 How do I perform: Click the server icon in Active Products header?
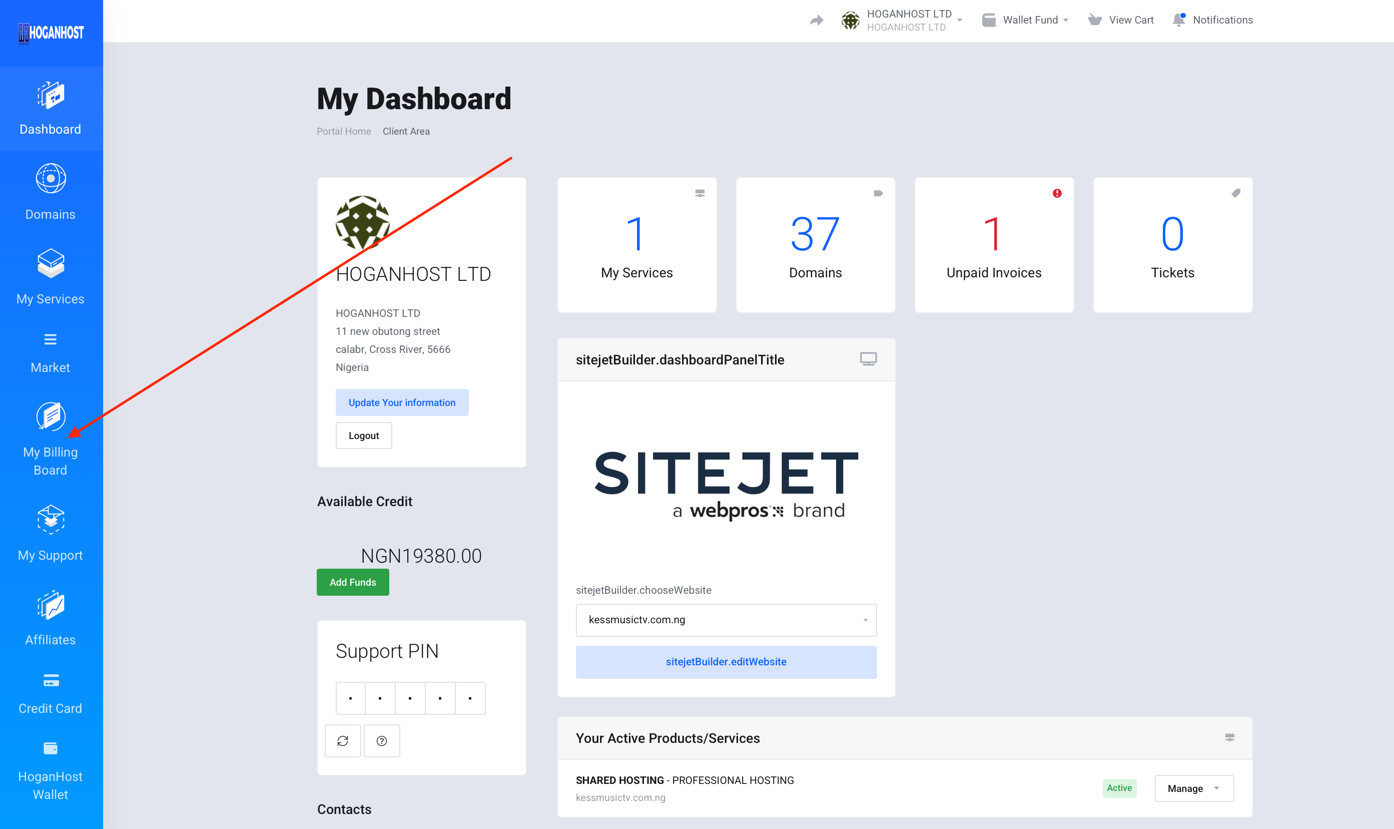click(1230, 738)
